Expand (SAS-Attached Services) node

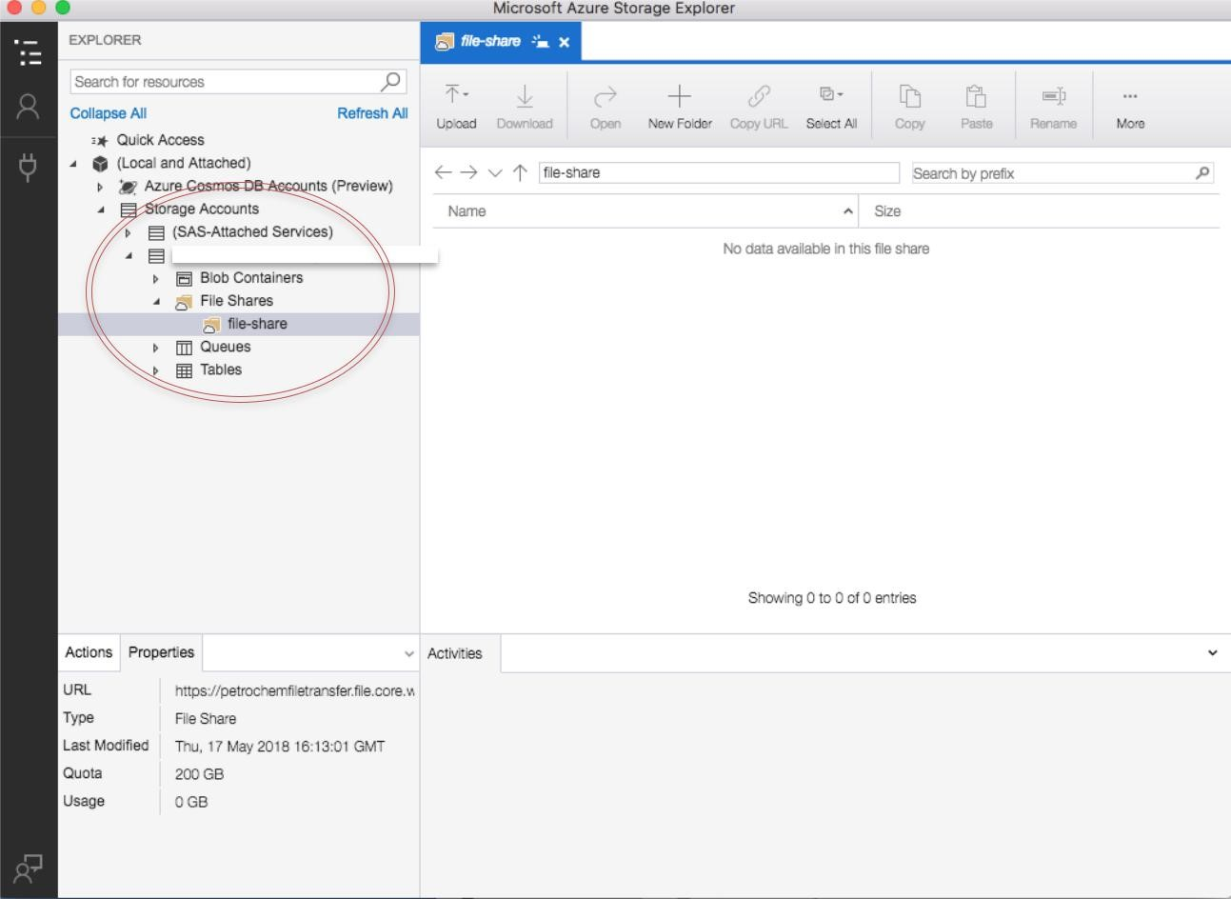129,232
